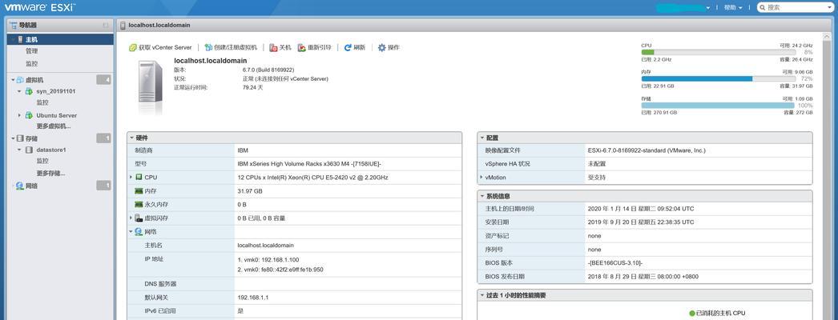
Task: Collapse the 虚拟机 tree node
Action: [x=13, y=80]
